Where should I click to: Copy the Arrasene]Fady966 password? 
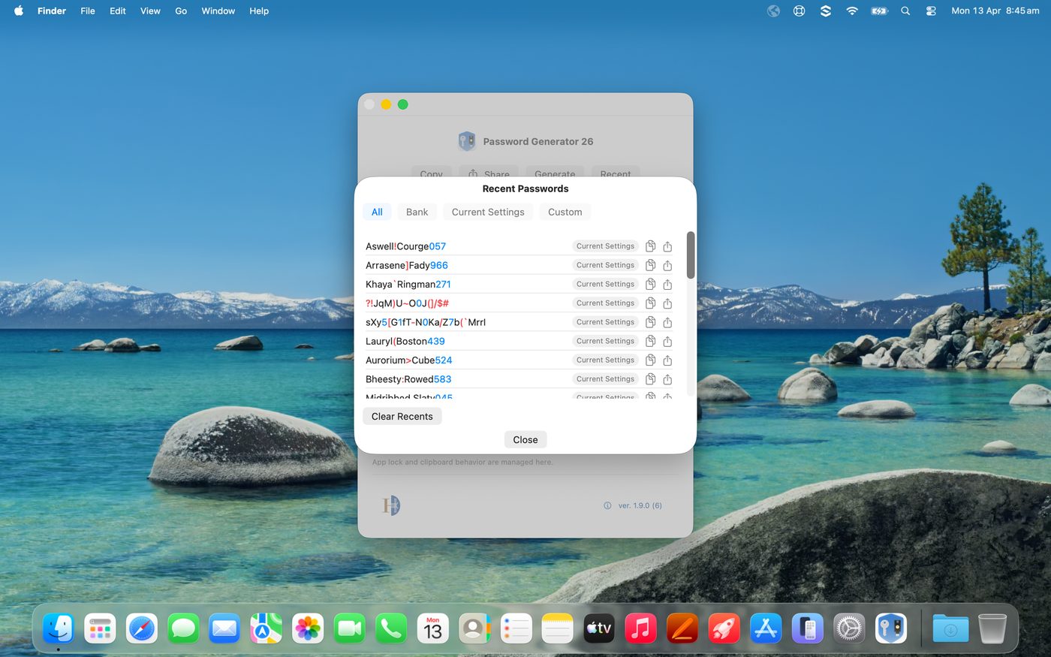point(651,265)
